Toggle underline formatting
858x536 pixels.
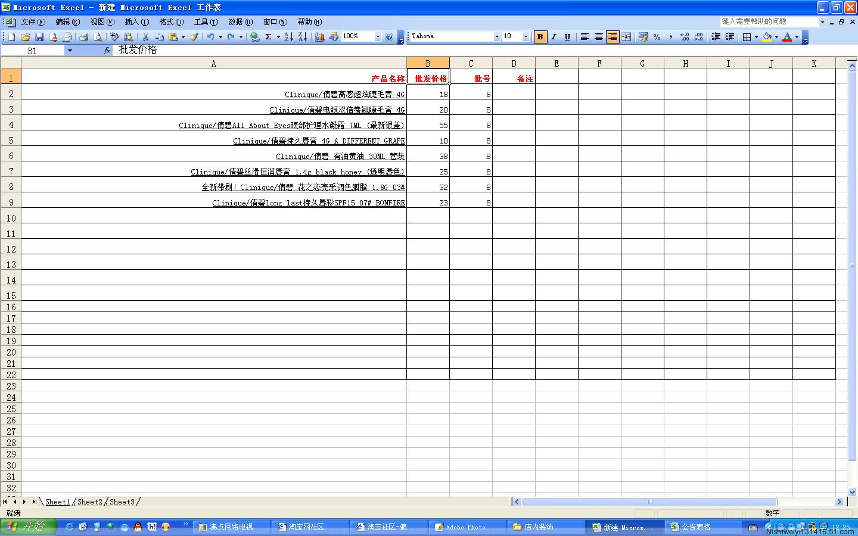click(567, 37)
